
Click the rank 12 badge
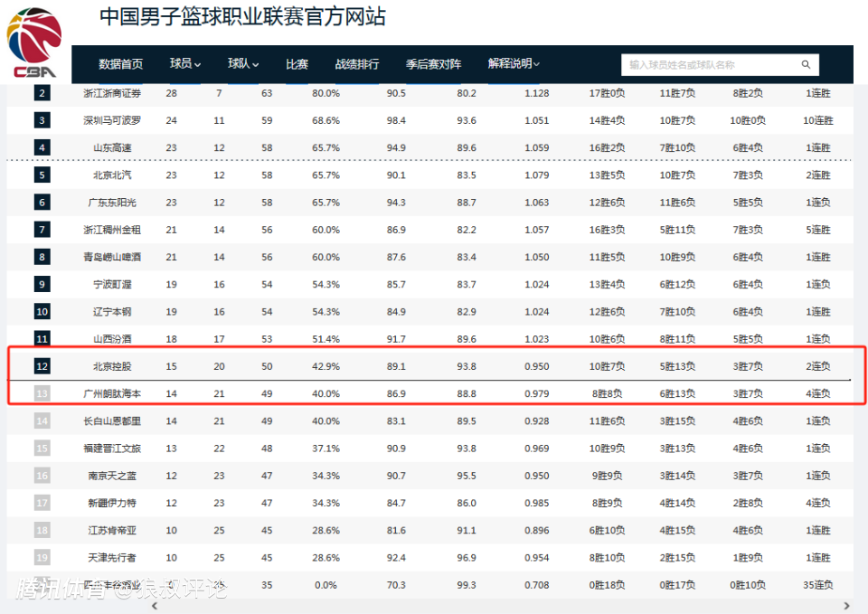click(x=42, y=366)
